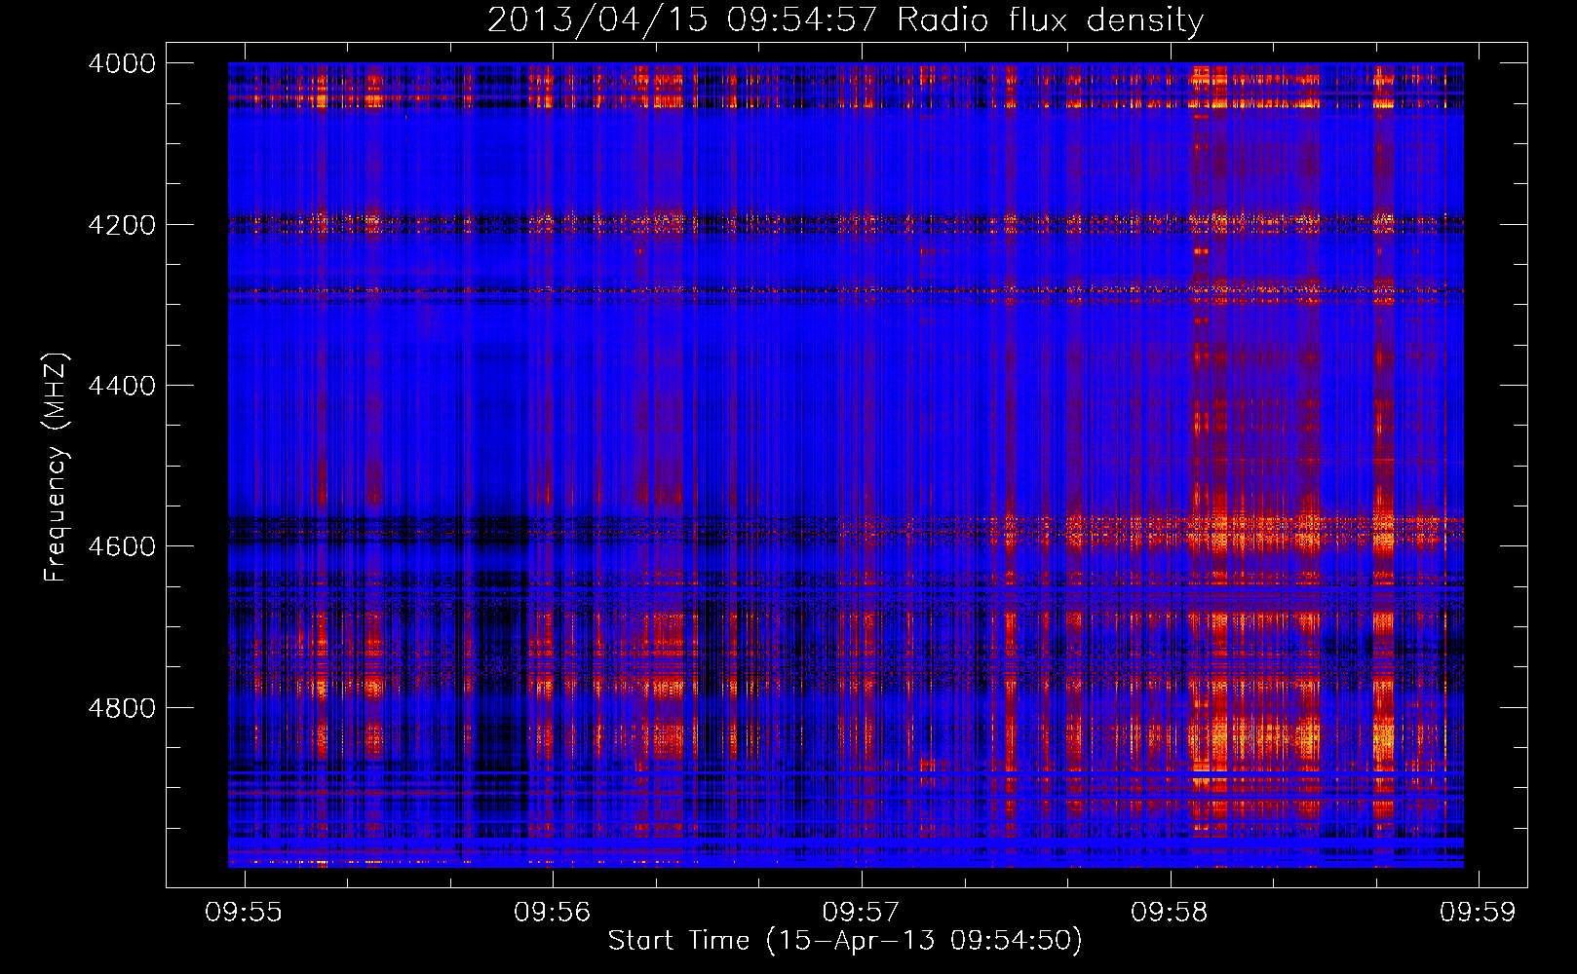Click the 09:58 time tick label
This screenshot has height=974, width=1577.
[1169, 912]
